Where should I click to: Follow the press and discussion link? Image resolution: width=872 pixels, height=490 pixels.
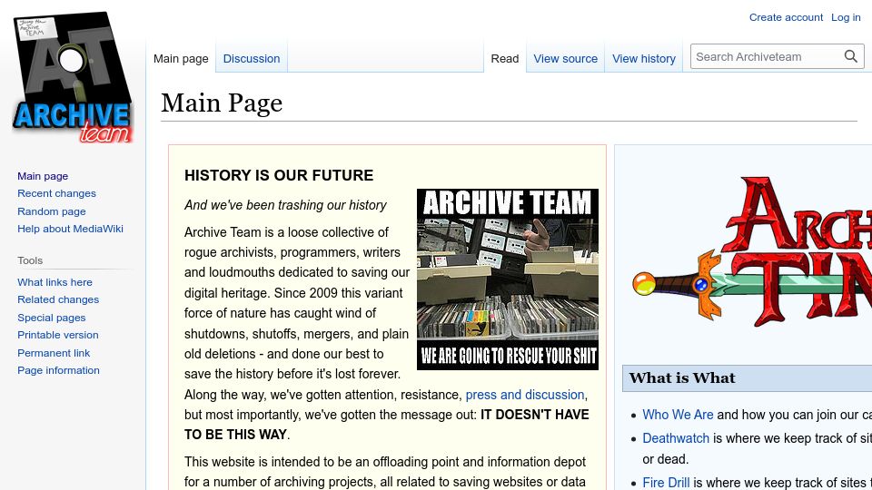coord(524,395)
